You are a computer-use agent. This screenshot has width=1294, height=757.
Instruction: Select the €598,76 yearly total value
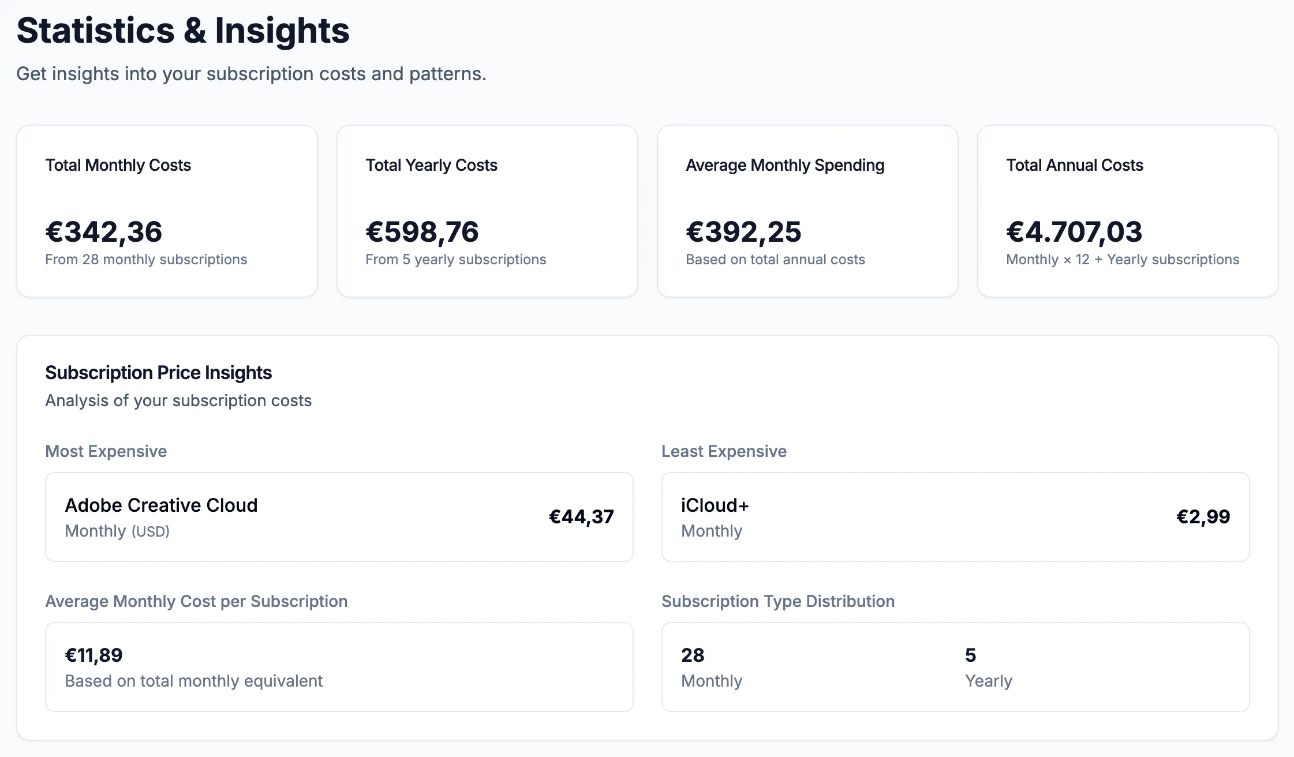pos(422,232)
